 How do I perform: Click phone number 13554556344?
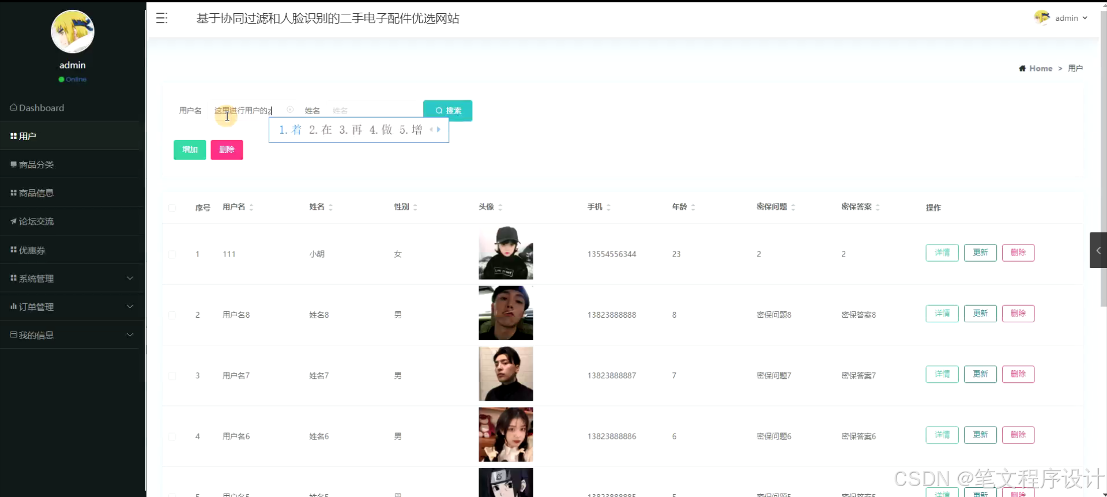(x=612, y=254)
